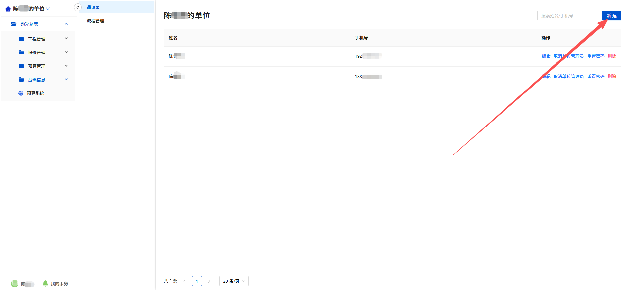Click the next page arrow

(209, 281)
